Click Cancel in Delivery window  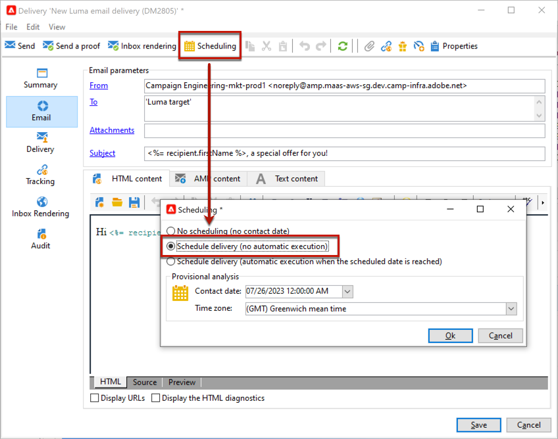point(528,425)
